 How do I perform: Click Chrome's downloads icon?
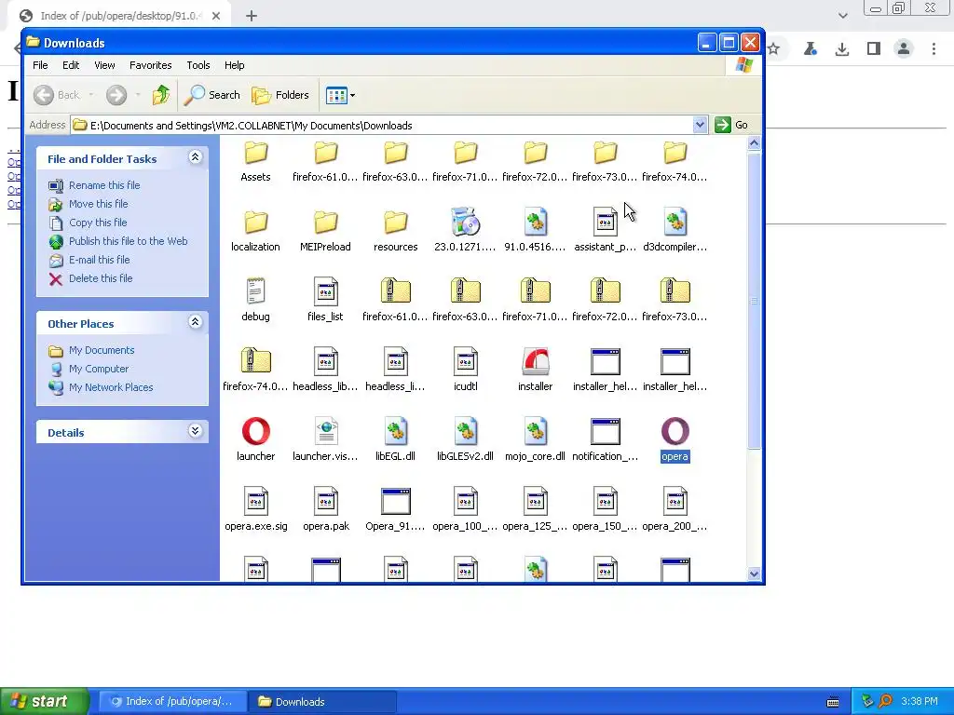tap(842, 49)
